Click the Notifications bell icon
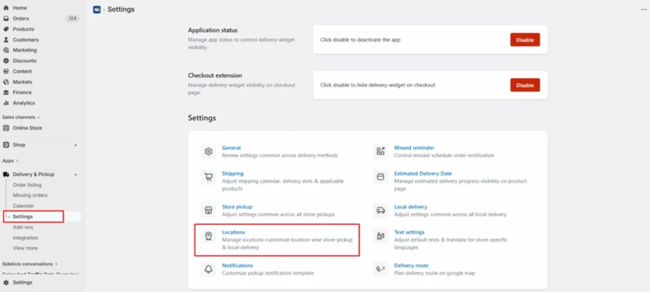This screenshot has height=292, width=650. click(208, 269)
